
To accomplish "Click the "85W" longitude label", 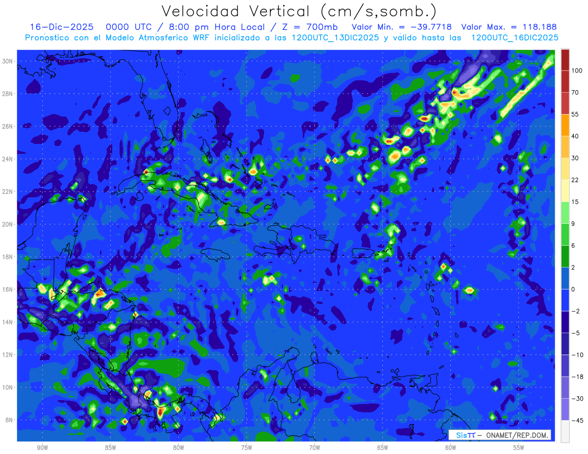I will click(110, 448).
